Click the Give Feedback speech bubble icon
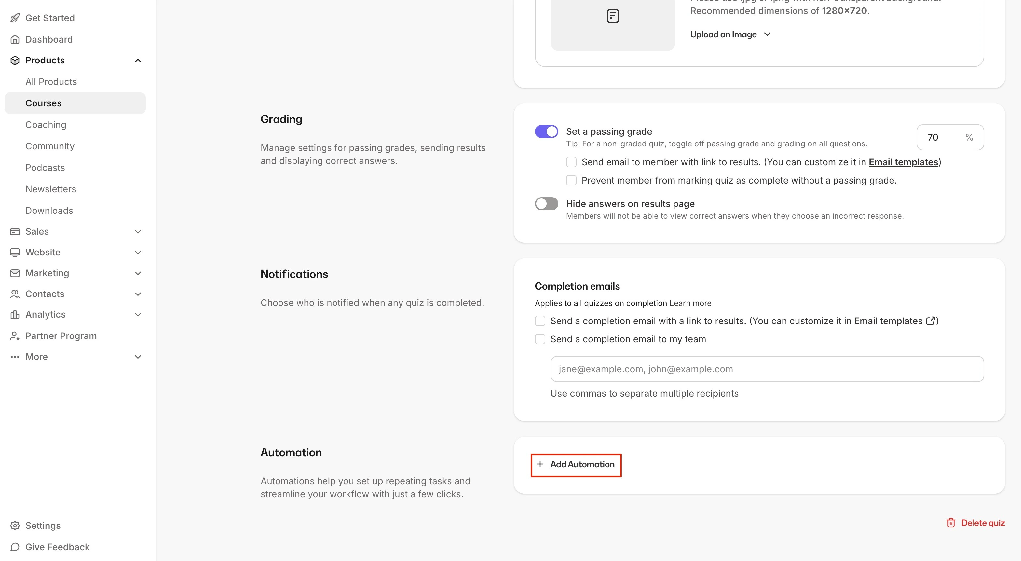The height and width of the screenshot is (561, 1021). point(15,547)
